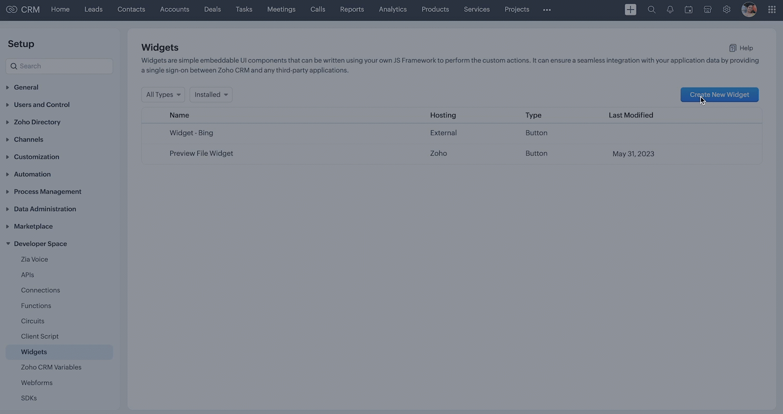This screenshot has width=783, height=414.
Task: Click Create New Widget button
Action: [x=719, y=94]
